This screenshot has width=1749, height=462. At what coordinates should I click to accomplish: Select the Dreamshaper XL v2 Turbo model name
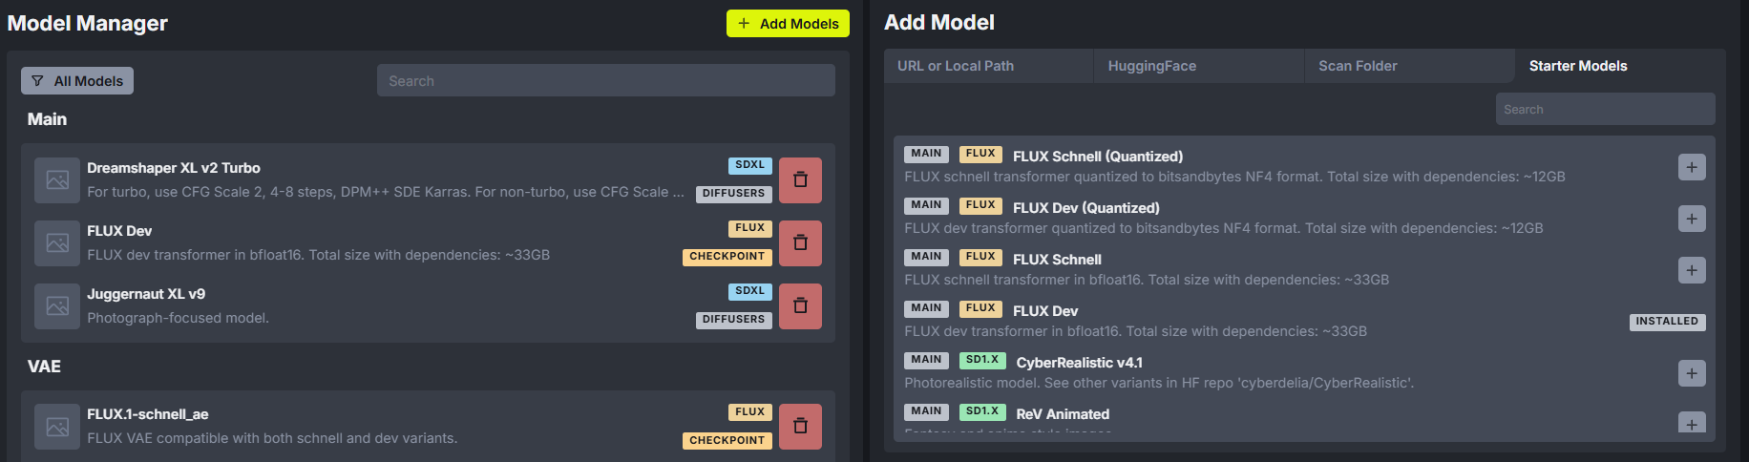(x=174, y=168)
